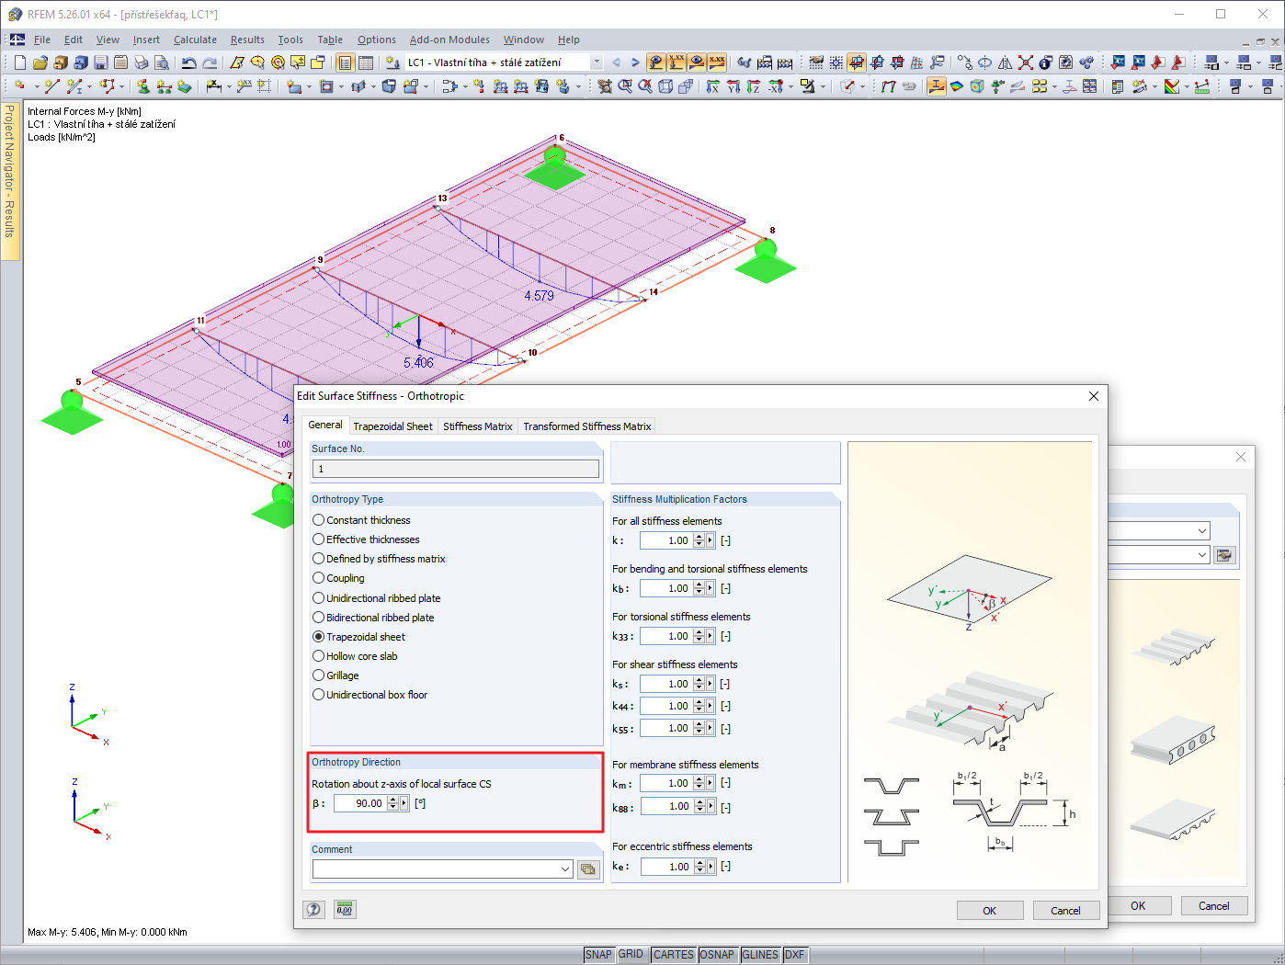The height and width of the screenshot is (965, 1285).
Task: Open the Comment dropdown list
Action: [x=567, y=868]
